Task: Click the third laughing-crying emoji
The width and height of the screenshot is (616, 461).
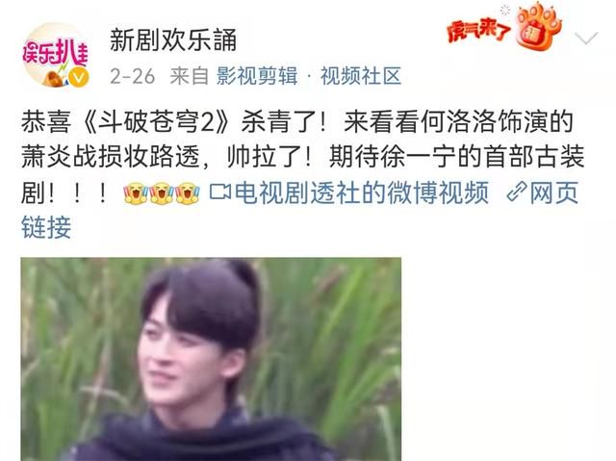Action: point(188,192)
